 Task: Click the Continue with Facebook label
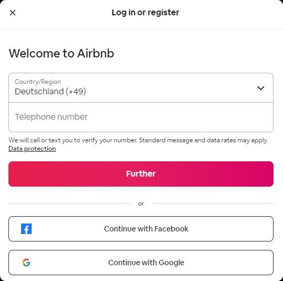click(146, 229)
